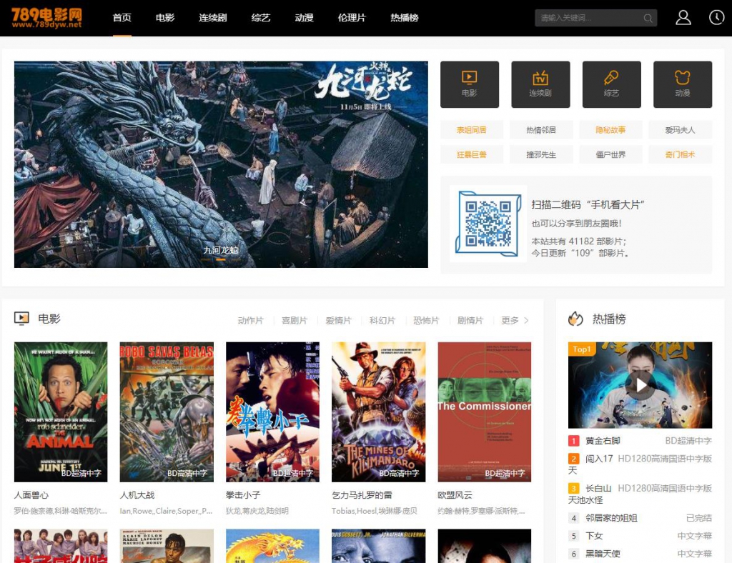Open the 撞邪先生 quick link
Viewport: 732px width, 563px height.
click(x=541, y=154)
